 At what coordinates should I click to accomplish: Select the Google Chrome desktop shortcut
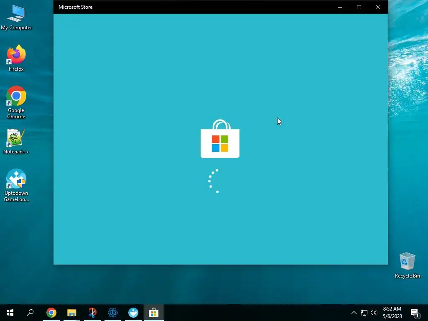click(16, 102)
